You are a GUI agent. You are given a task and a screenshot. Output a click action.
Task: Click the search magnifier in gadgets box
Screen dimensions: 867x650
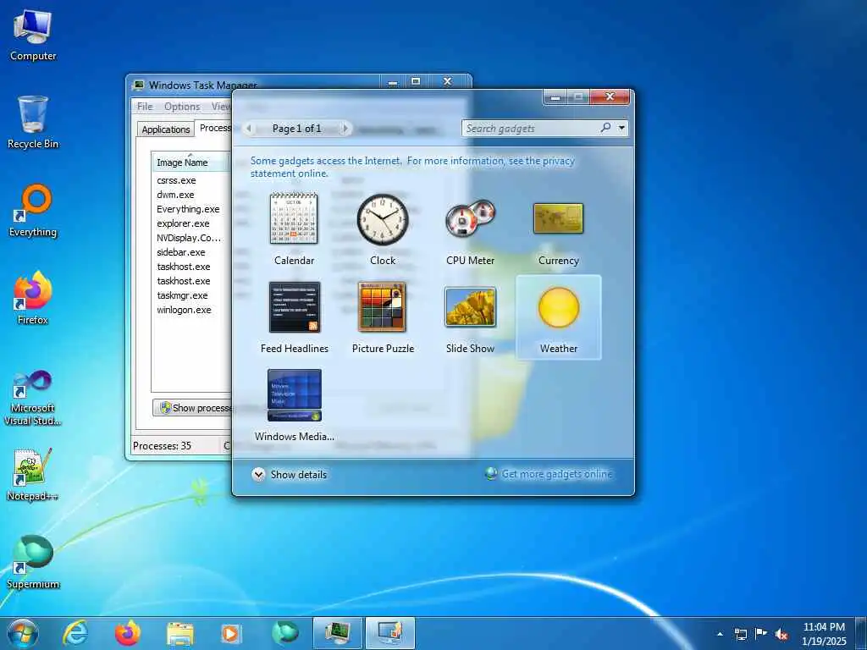(605, 128)
